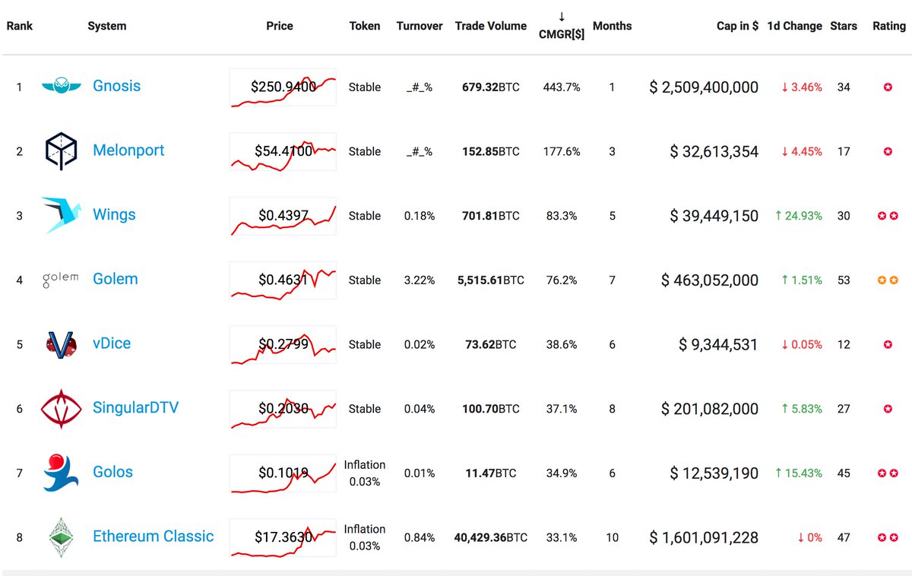Click the $ 12,539,190 market cap value
The image size is (912, 576).
click(x=714, y=473)
